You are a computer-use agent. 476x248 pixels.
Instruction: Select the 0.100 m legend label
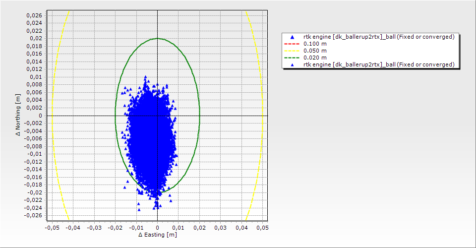pos(315,44)
